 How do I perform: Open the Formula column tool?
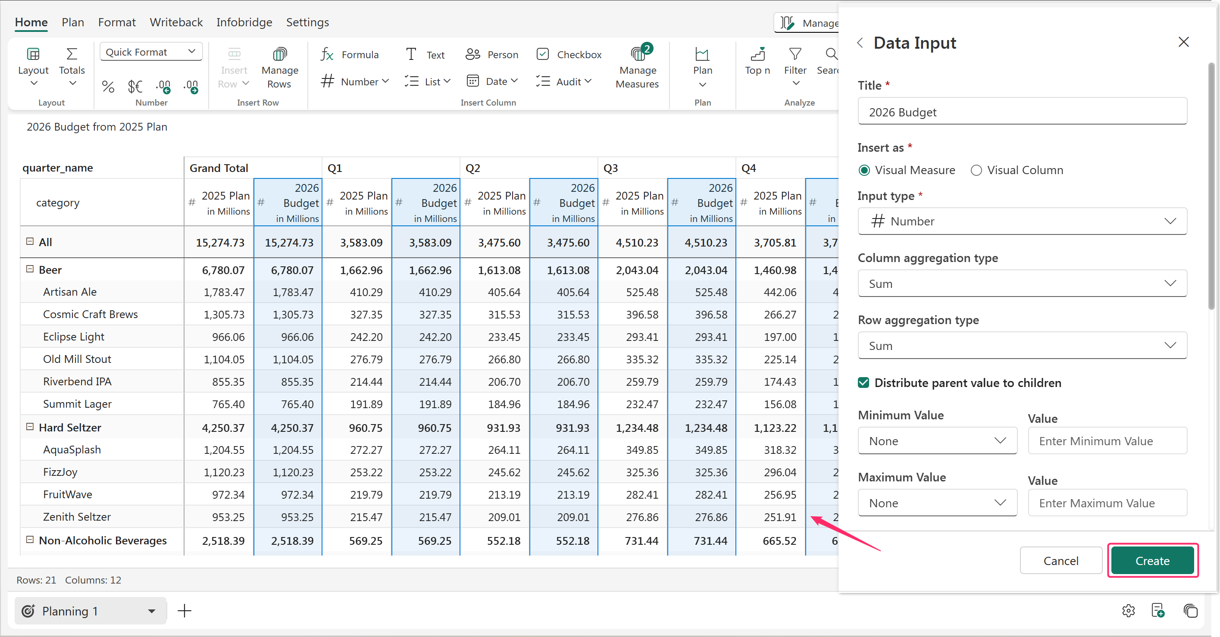[x=350, y=54]
